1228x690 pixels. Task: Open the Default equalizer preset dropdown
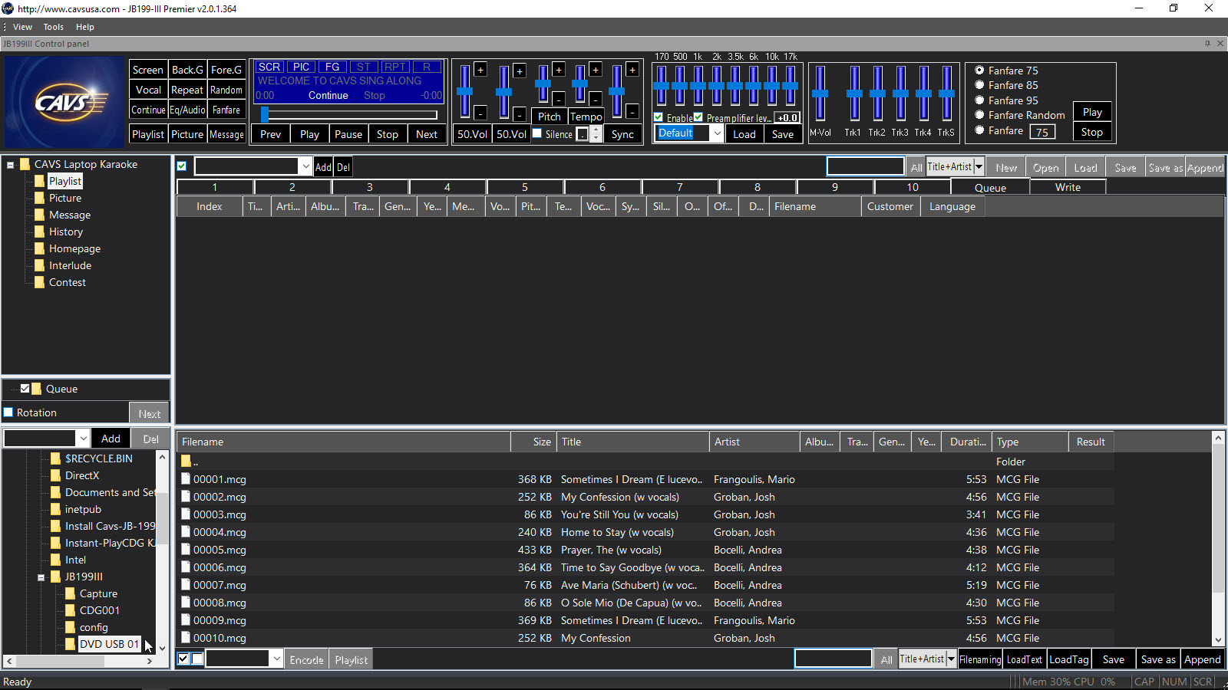tap(717, 133)
